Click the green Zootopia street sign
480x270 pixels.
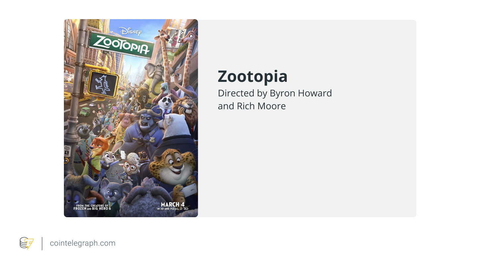121,45
